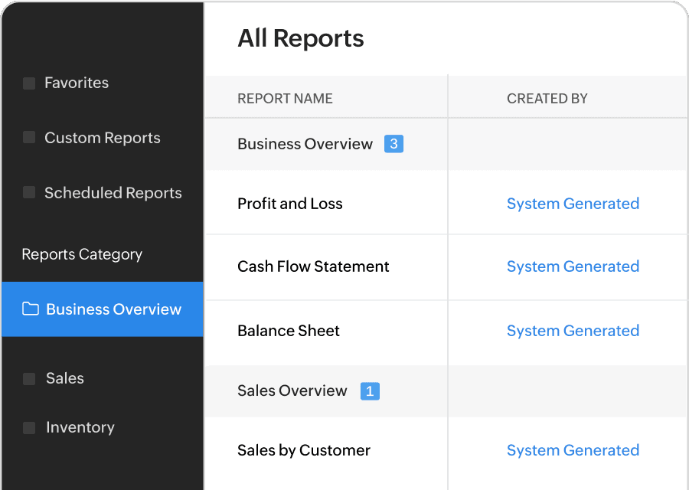Select the Inventory category in sidebar
This screenshot has height=490, width=689.
tap(80, 427)
